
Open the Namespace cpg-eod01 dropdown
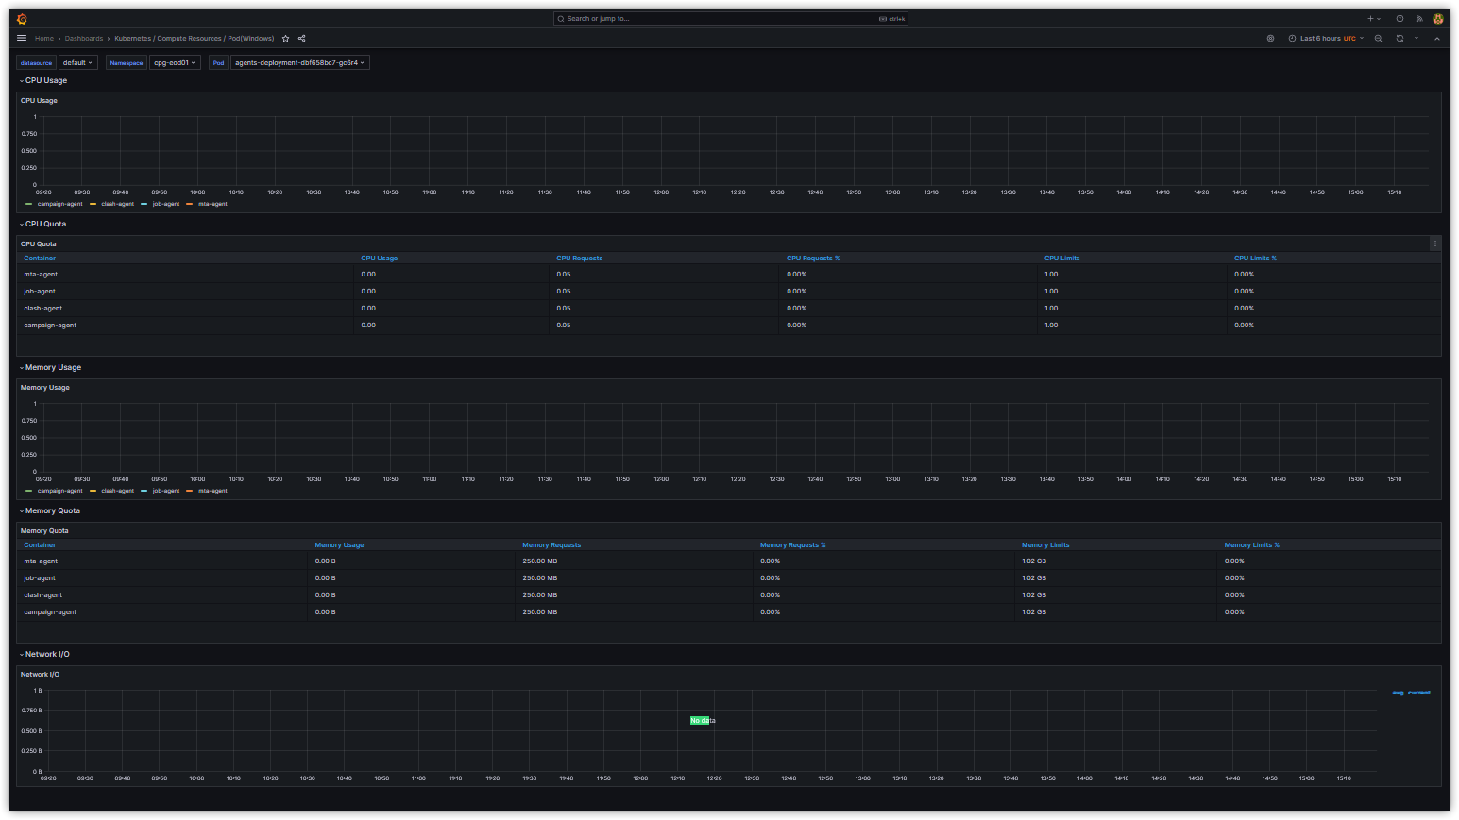tap(175, 62)
